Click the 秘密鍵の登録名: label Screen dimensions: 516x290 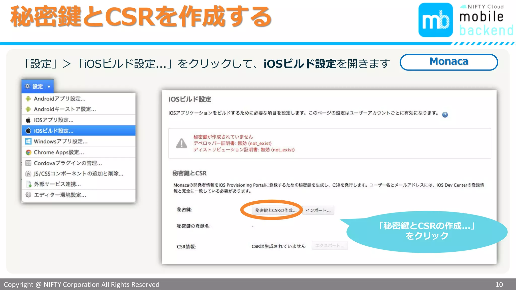(194, 226)
